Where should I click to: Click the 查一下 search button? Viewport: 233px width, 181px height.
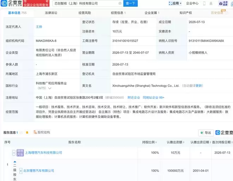click(x=130, y=3)
